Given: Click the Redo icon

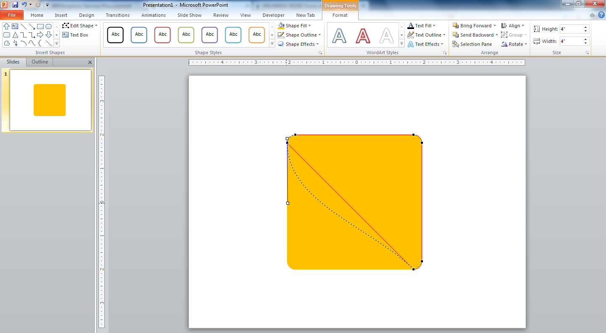Looking at the screenshot, I should [x=38, y=5].
